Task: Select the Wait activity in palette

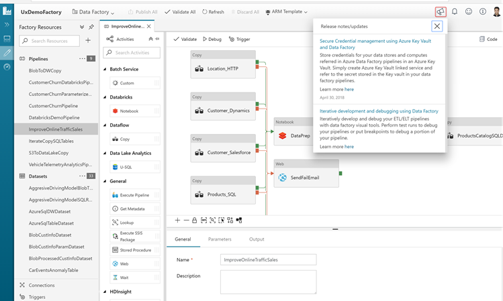Action: click(135, 278)
